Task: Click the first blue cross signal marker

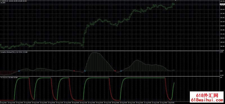Action: [19, 71]
